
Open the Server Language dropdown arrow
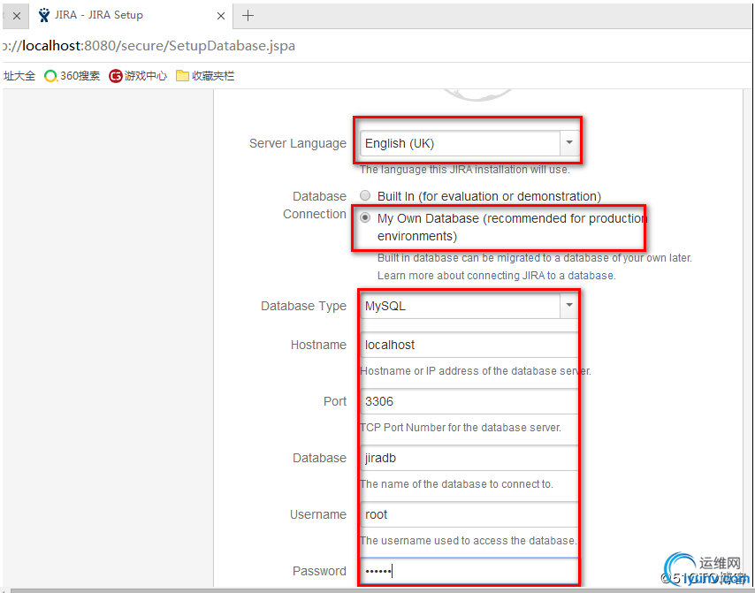pos(569,143)
